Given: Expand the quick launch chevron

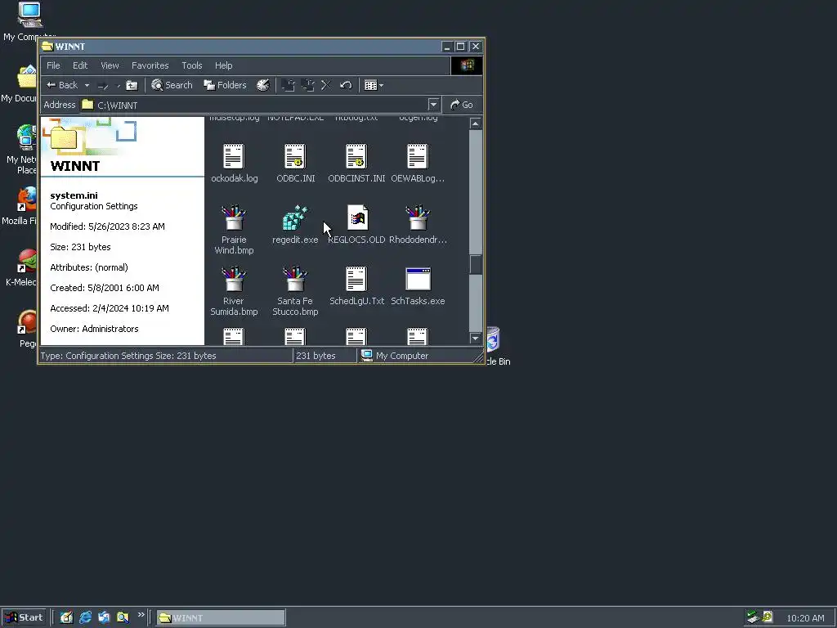Looking at the screenshot, I should click(141, 615).
